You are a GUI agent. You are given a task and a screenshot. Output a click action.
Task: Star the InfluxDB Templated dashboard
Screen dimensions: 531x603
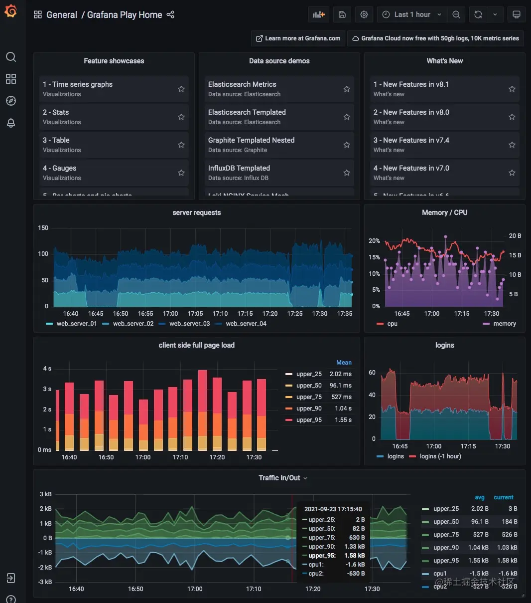click(347, 173)
